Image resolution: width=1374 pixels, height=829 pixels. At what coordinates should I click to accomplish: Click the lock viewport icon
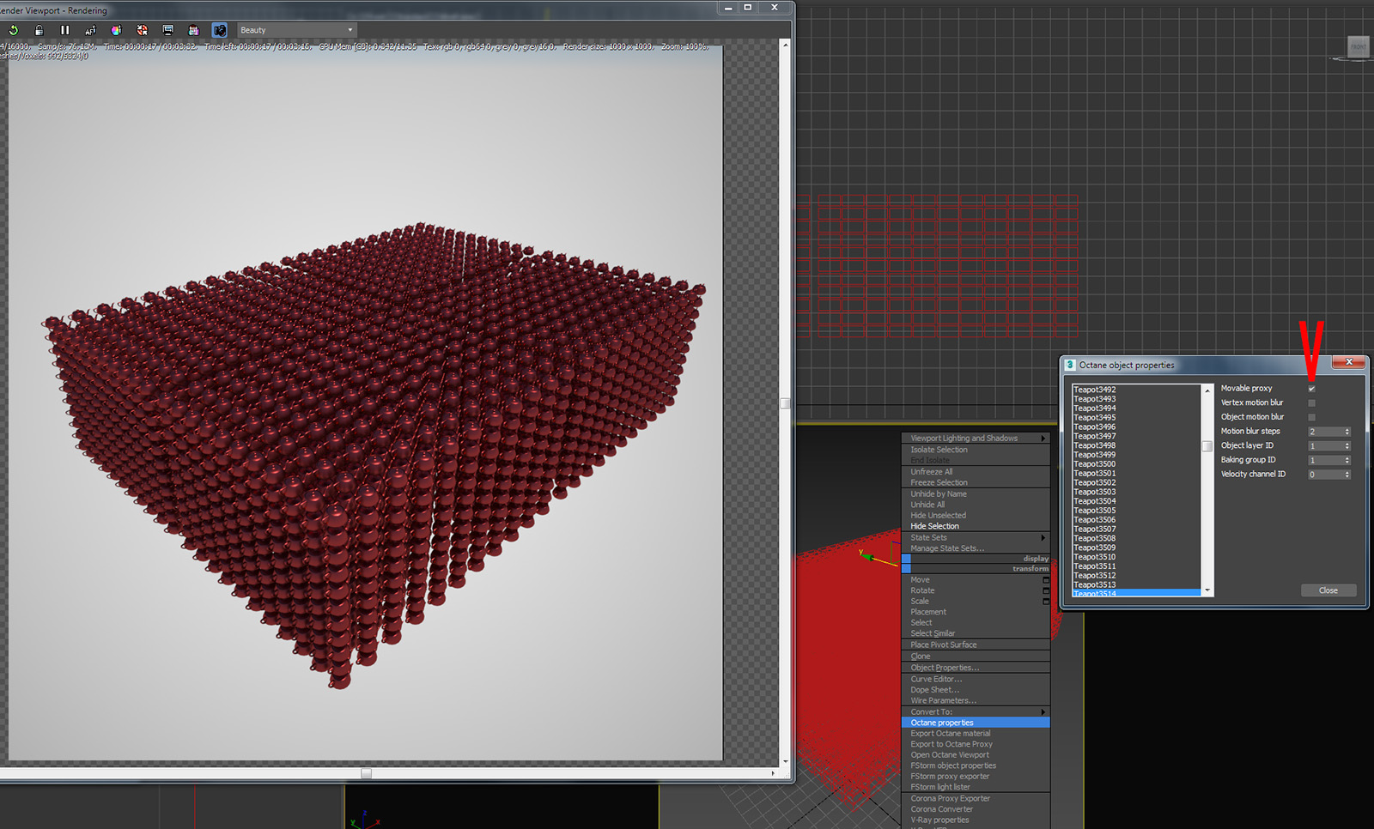click(x=39, y=30)
